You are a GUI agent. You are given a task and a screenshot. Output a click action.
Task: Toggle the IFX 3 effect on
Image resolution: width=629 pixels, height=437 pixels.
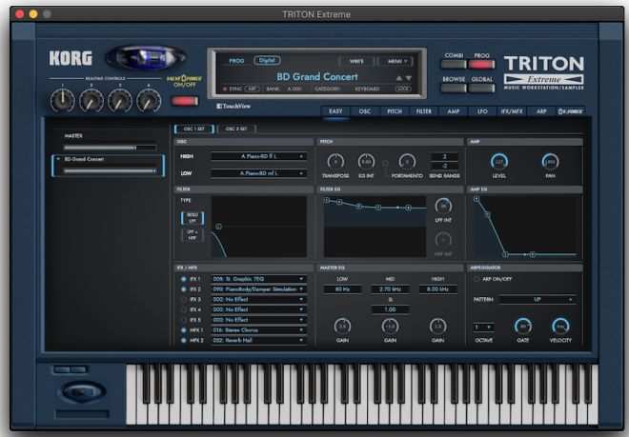(184, 299)
